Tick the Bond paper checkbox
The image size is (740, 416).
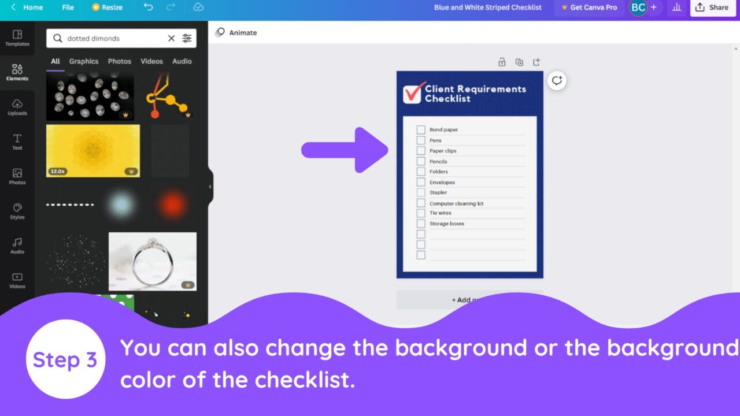click(x=421, y=130)
